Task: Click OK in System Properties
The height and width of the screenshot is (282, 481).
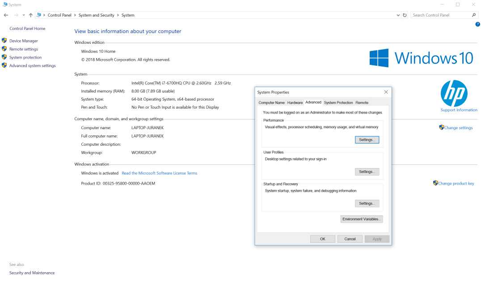Action: pyautogui.click(x=323, y=239)
